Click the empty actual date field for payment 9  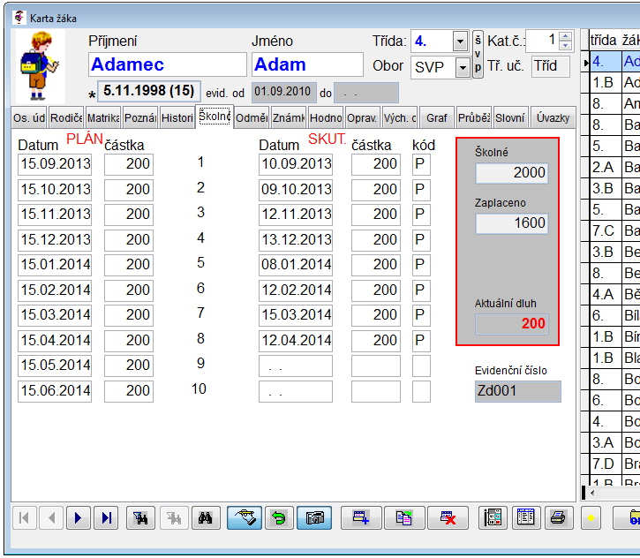pyautogui.click(x=295, y=366)
